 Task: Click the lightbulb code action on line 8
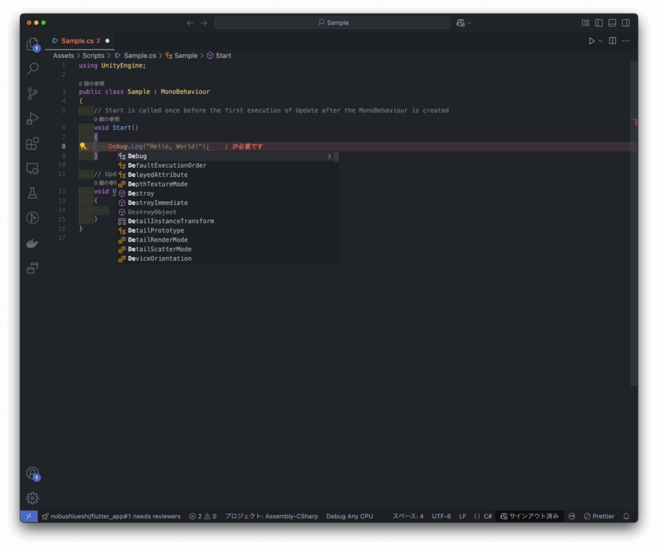pos(83,146)
